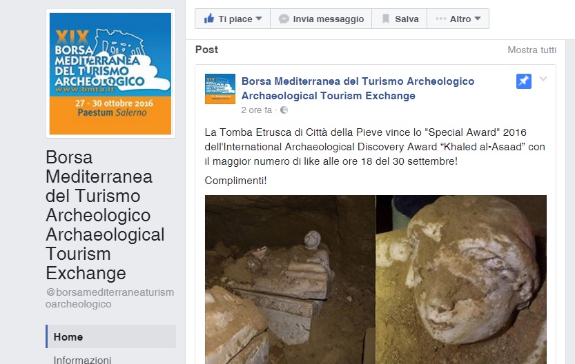The height and width of the screenshot is (364, 575).
Task: Click the Mostra tutti link
Action: point(532,50)
